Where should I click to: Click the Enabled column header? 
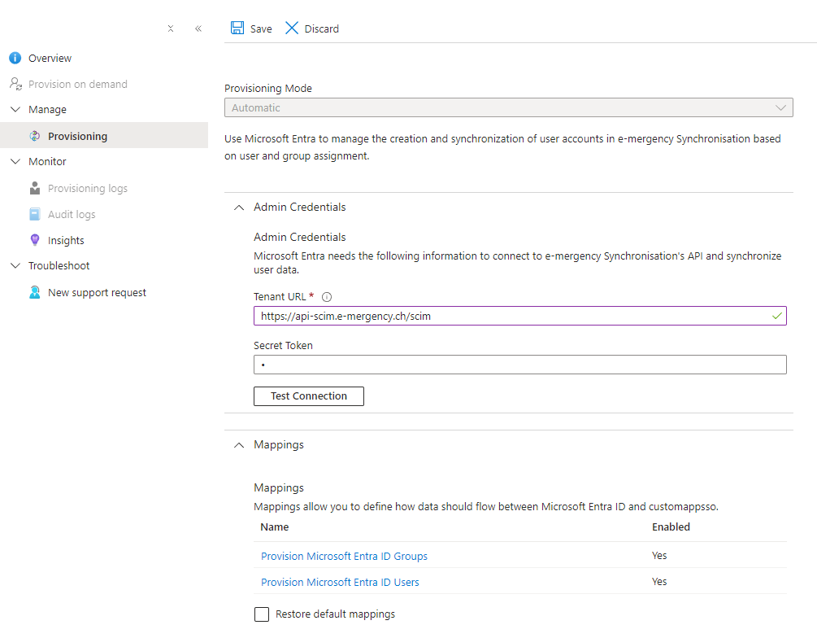671,527
